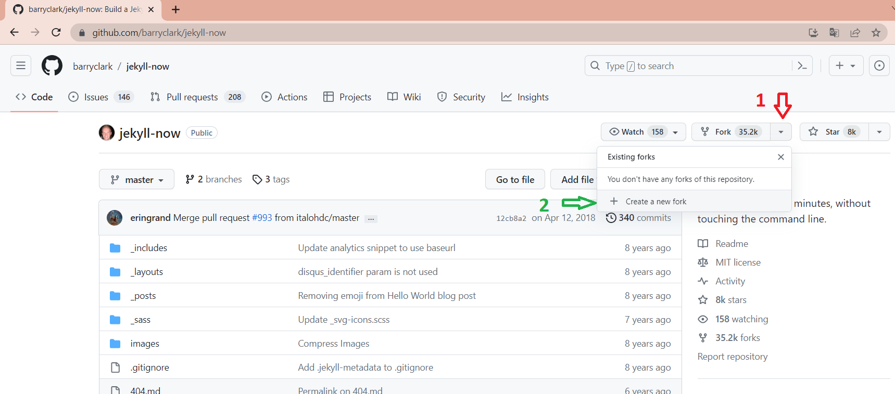Open the _sass folder
This screenshot has height=394, width=895.
pyautogui.click(x=141, y=320)
